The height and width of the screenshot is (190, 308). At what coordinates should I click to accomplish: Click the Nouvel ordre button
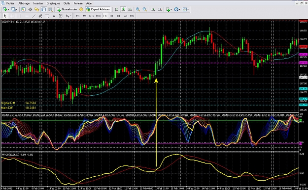coord(67,9)
